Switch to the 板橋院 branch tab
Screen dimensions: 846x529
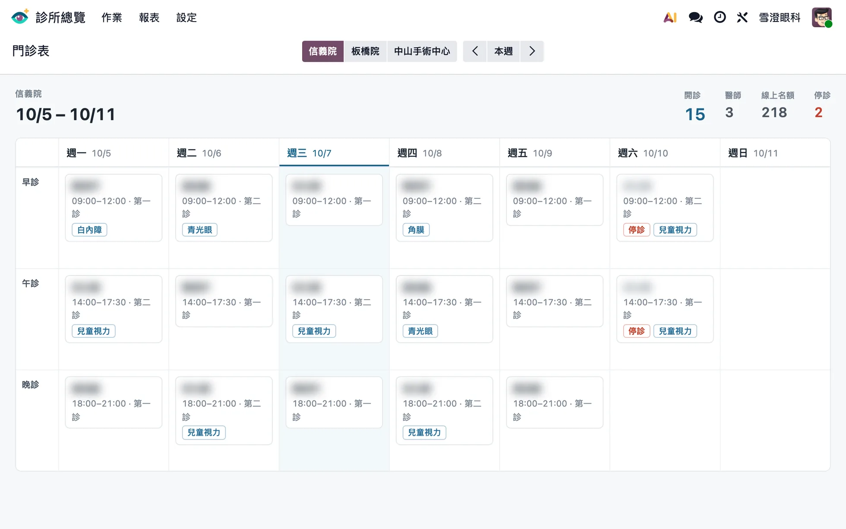365,51
